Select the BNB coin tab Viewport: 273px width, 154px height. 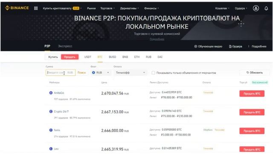pyautogui.click(x=125, y=57)
